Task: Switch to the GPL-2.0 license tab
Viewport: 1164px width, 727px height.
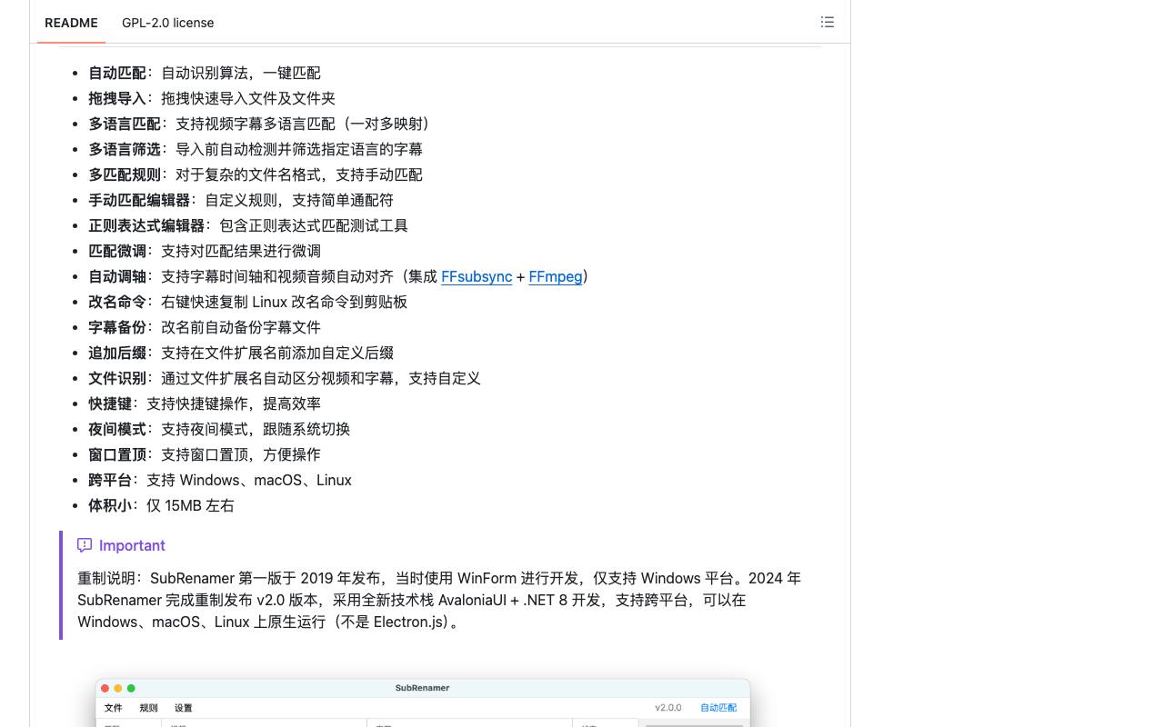Action: click(x=168, y=23)
